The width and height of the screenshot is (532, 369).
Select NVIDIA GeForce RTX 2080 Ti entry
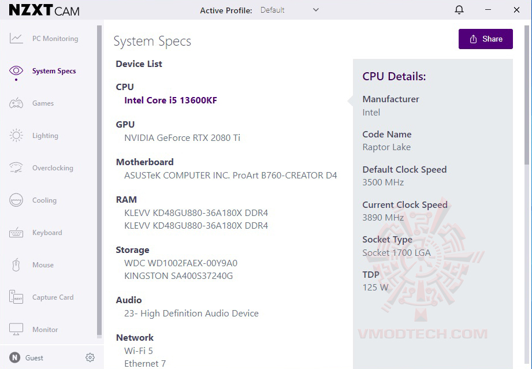pyautogui.click(x=182, y=138)
